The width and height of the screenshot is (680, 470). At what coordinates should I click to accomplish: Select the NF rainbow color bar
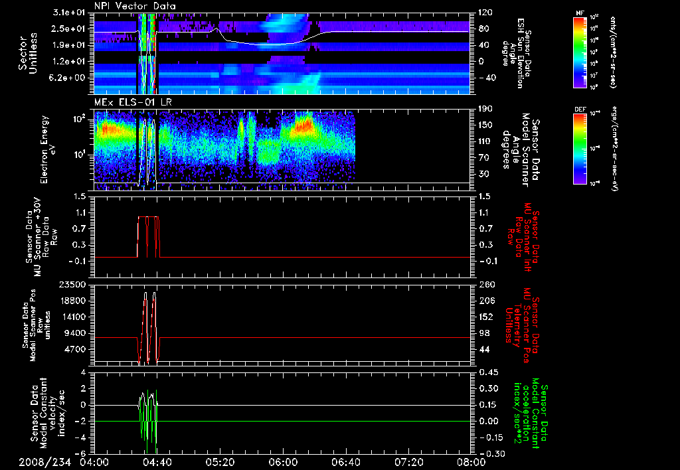(580, 52)
